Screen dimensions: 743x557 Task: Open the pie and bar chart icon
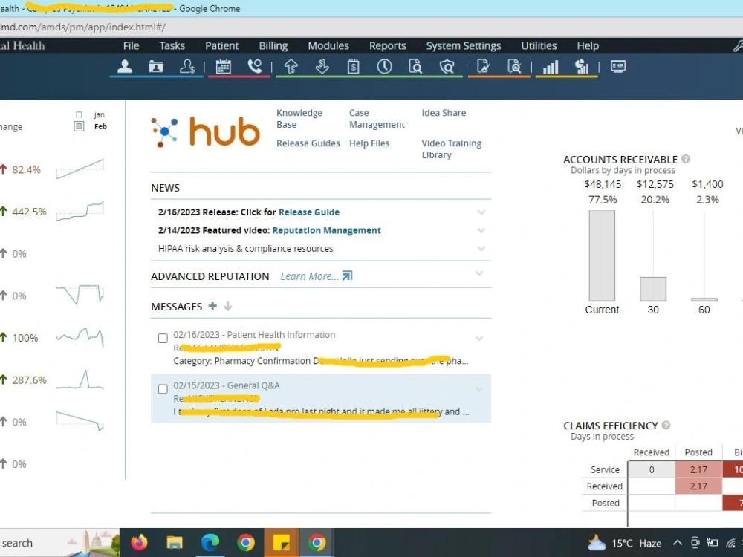[582, 67]
